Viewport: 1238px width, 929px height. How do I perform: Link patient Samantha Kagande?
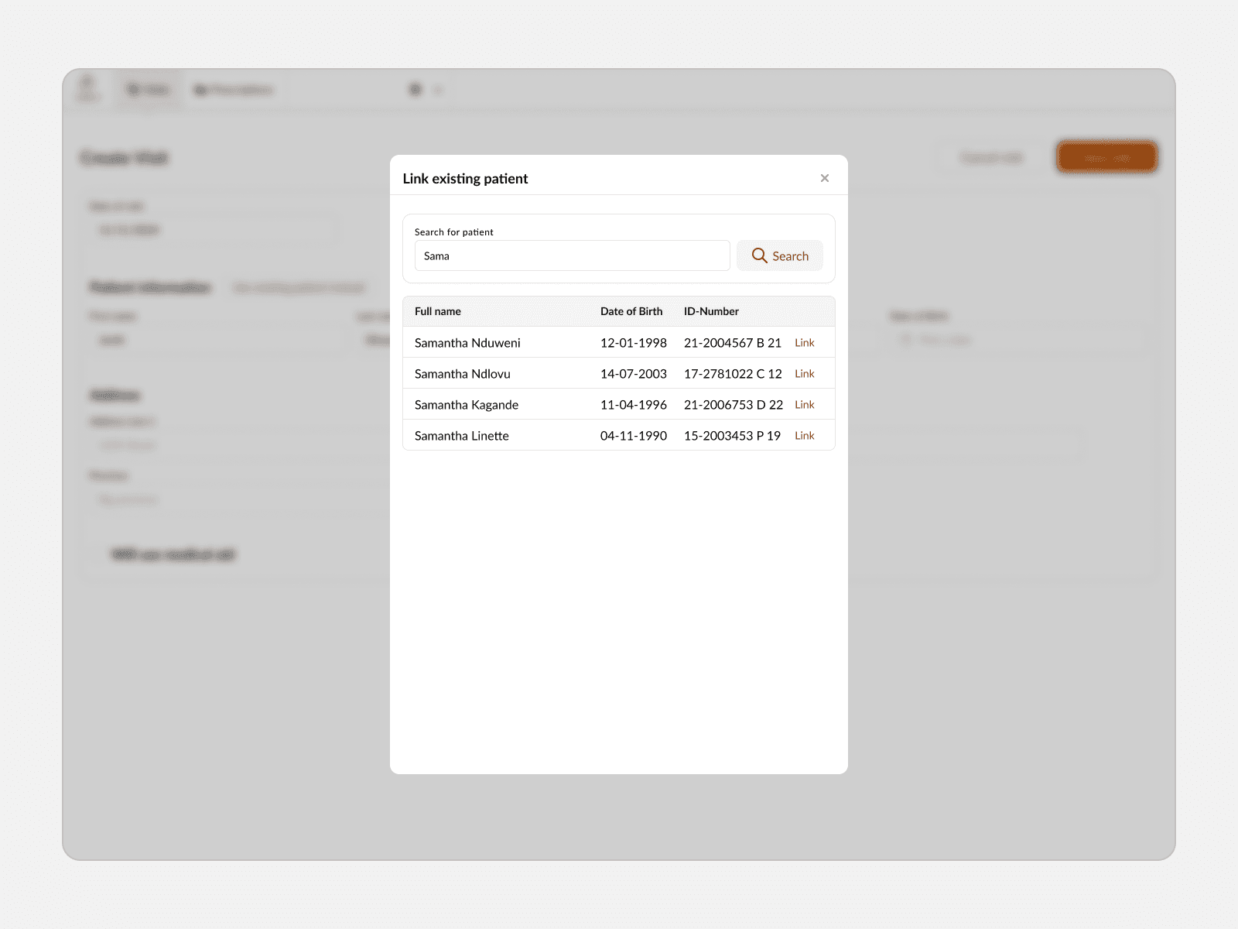[804, 404]
